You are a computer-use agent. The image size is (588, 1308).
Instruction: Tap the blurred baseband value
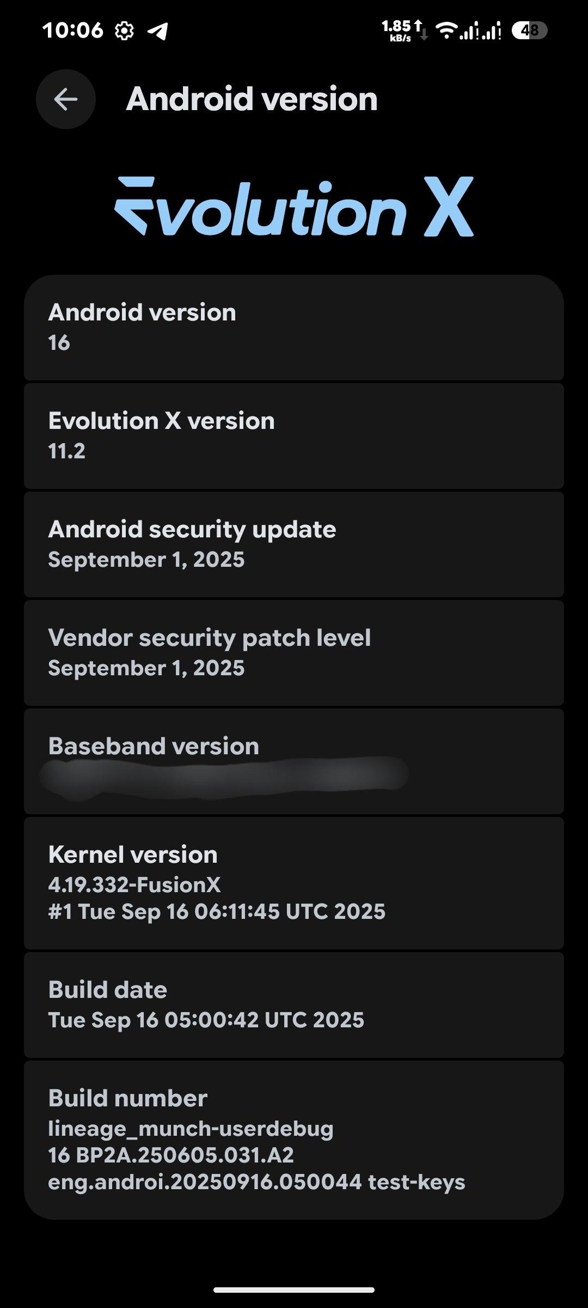[224, 775]
